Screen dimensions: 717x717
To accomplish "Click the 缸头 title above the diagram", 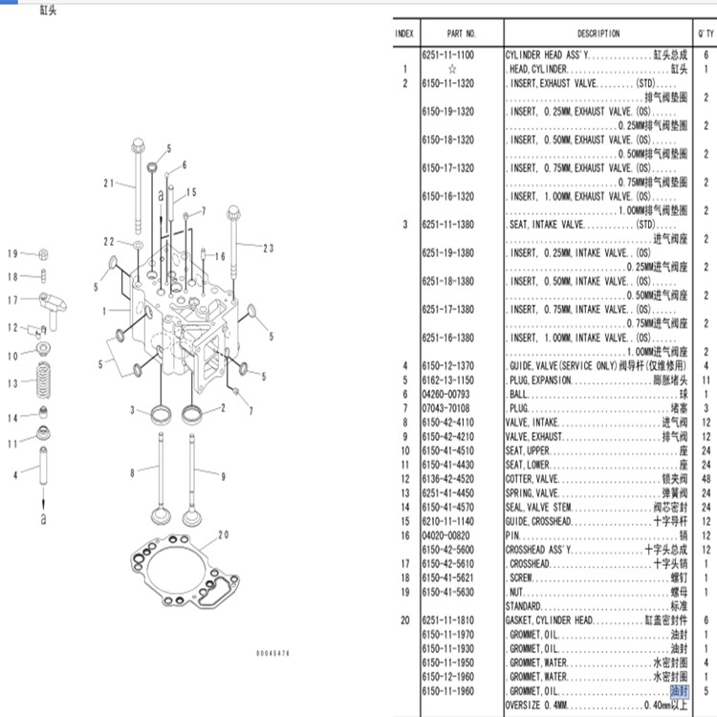I will pyautogui.click(x=50, y=10).
